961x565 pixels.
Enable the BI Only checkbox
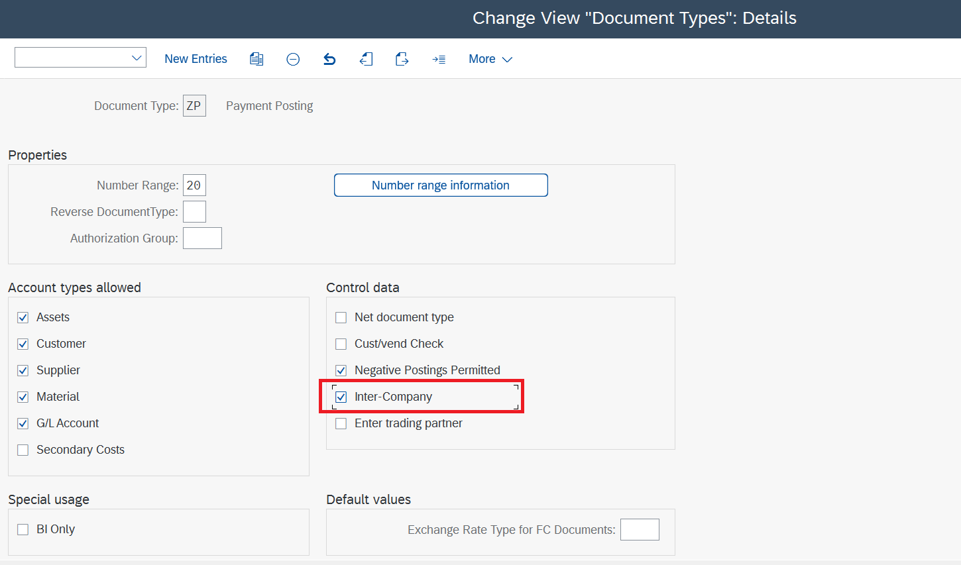coord(23,529)
